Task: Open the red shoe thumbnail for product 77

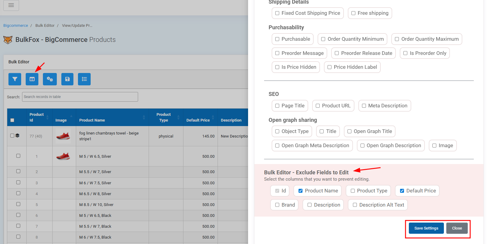Action: tap(63, 136)
